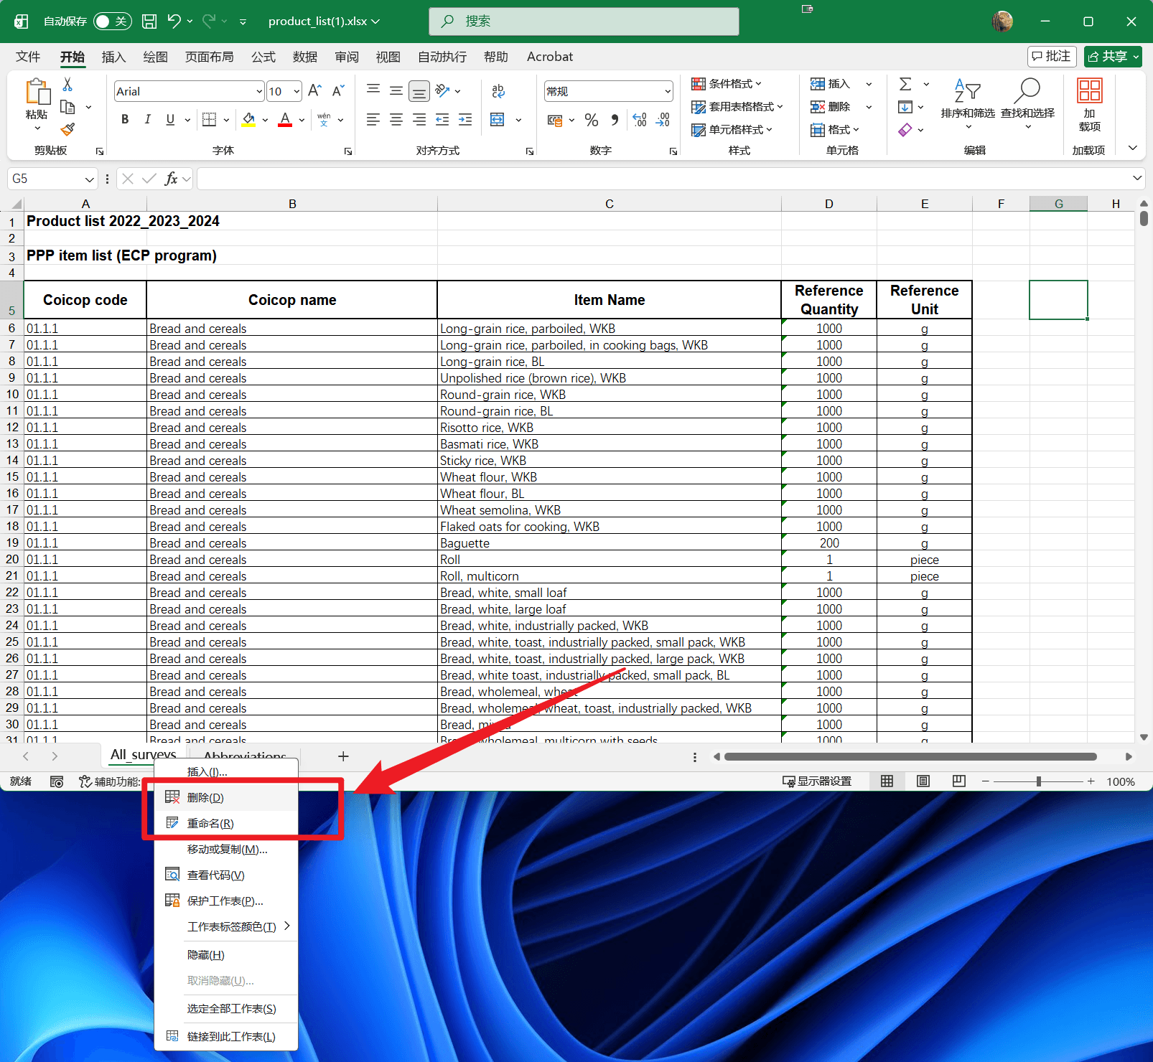Toggle Underline formatting
Screen dimensions: 1153x1062
click(170, 120)
